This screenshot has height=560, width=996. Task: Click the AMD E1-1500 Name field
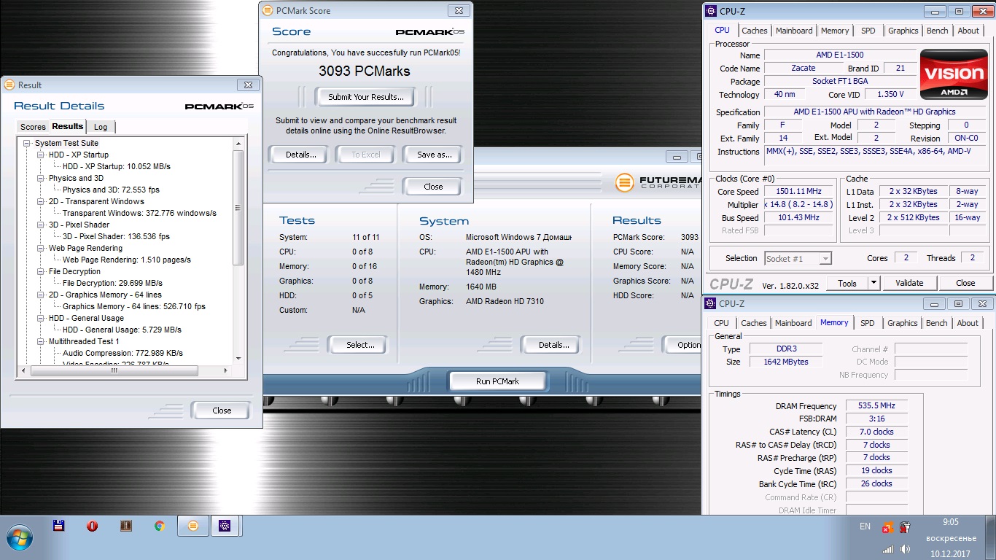tap(839, 55)
